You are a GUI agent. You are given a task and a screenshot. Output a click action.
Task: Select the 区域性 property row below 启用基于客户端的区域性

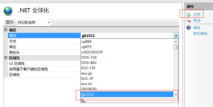[44, 75]
